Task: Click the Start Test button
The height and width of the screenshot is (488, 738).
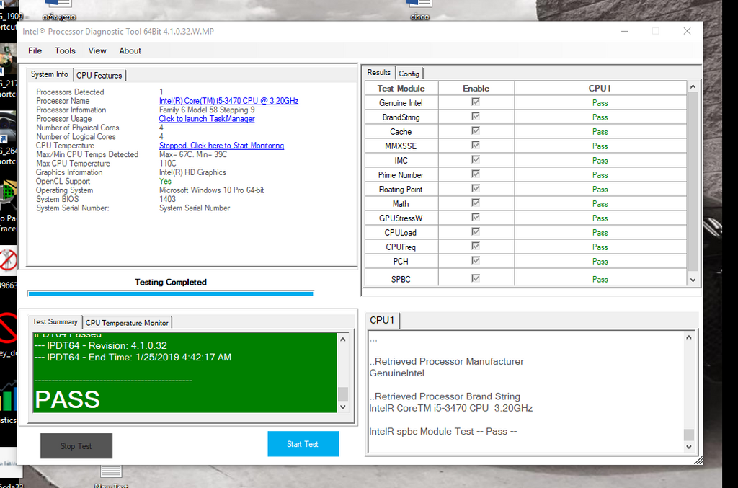Action: coord(303,444)
